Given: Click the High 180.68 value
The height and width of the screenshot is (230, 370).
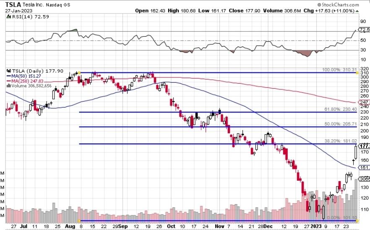Looking at the screenshot, I should coord(182,11).
